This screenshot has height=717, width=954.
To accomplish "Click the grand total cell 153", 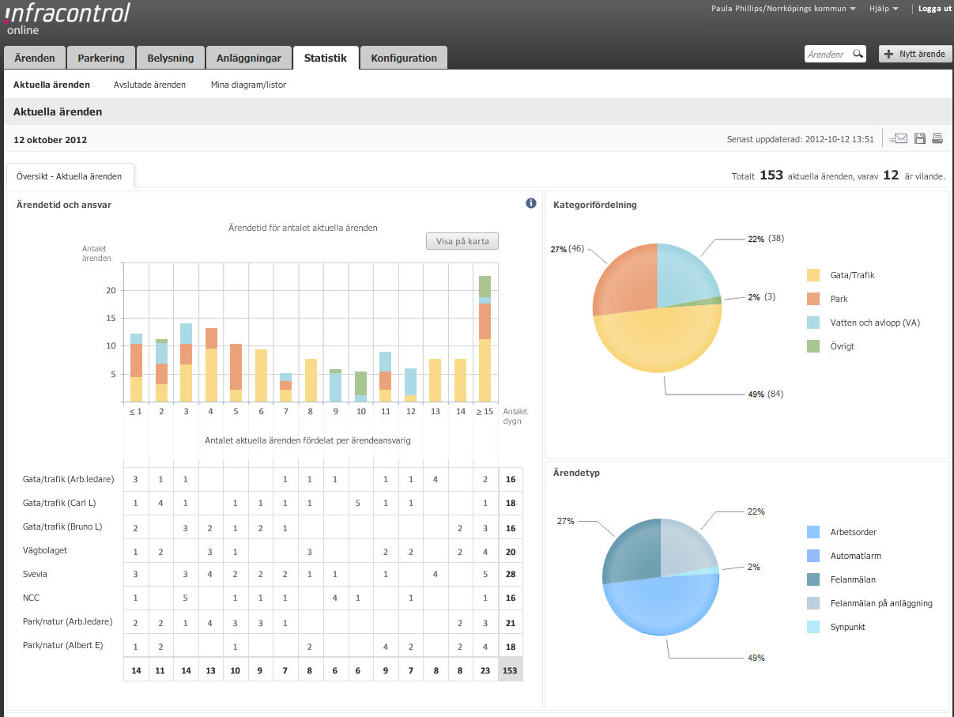I will click(511, 670).
